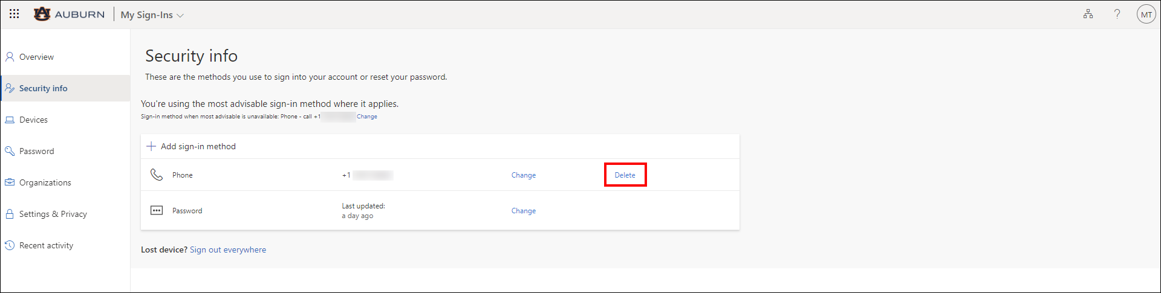Delete the Phone sign-in method
The image size is (1161, 293).
625,175
